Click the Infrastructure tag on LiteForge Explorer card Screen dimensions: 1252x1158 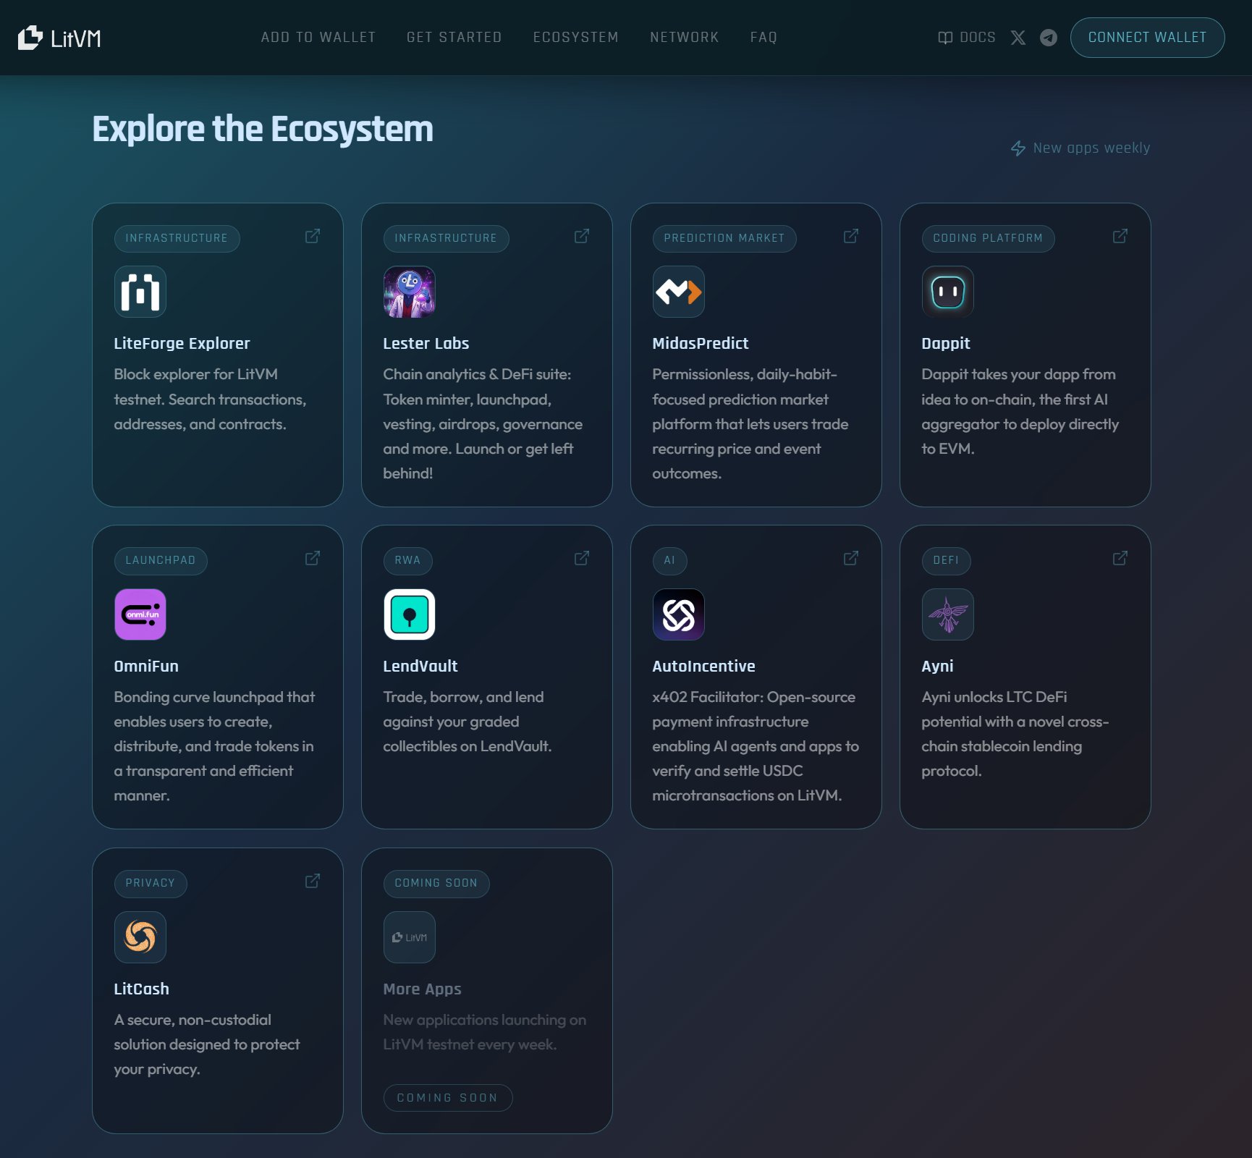(177, 238)
